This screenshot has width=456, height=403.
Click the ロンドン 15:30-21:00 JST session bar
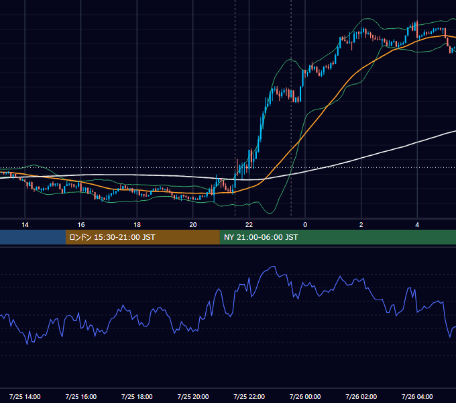142,237
